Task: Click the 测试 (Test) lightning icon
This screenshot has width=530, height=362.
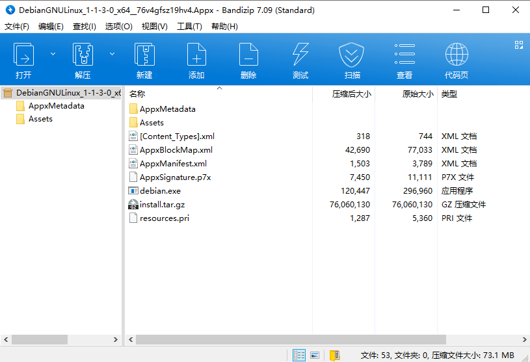Action: [300, 55]
